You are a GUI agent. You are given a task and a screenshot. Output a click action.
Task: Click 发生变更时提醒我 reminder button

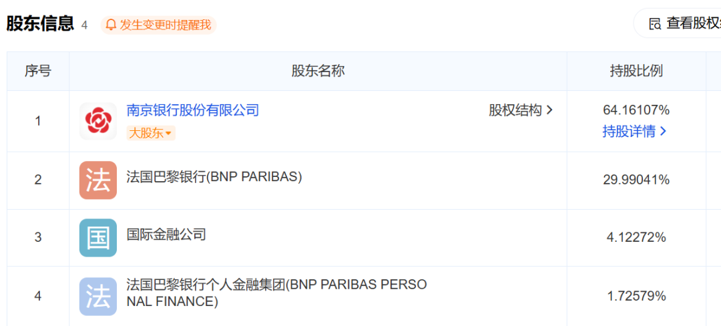[159, 25]
